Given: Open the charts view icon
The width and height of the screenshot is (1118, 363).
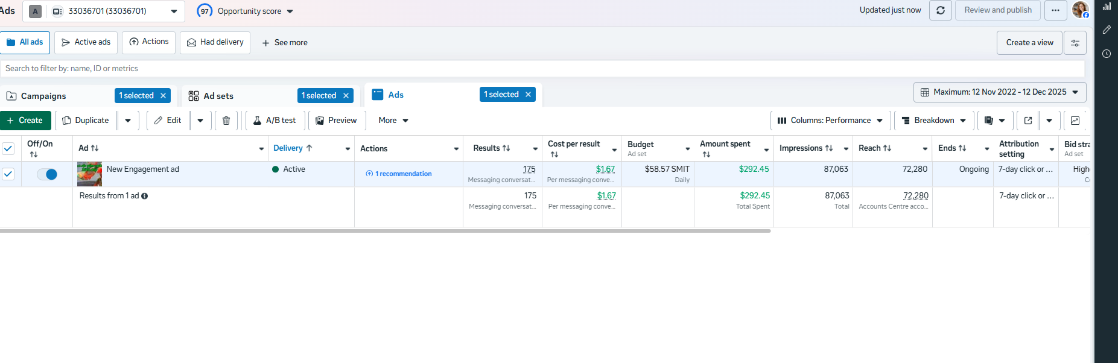Looking at the screenshot, I should pos(1075,121).
